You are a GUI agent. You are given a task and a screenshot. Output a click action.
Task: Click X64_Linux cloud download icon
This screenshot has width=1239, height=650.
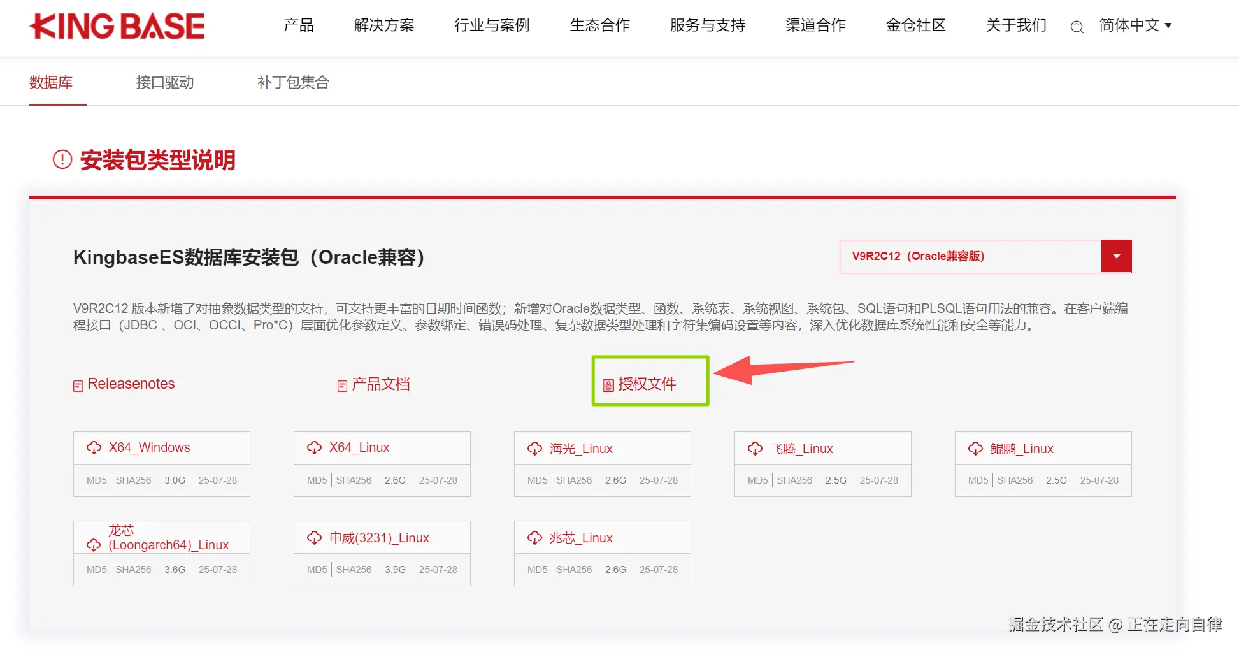[314, 447]
